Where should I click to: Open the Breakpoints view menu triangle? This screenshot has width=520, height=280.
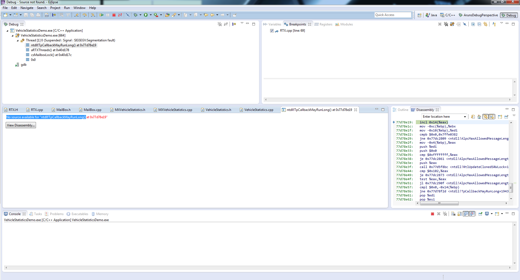pos(502,23)
